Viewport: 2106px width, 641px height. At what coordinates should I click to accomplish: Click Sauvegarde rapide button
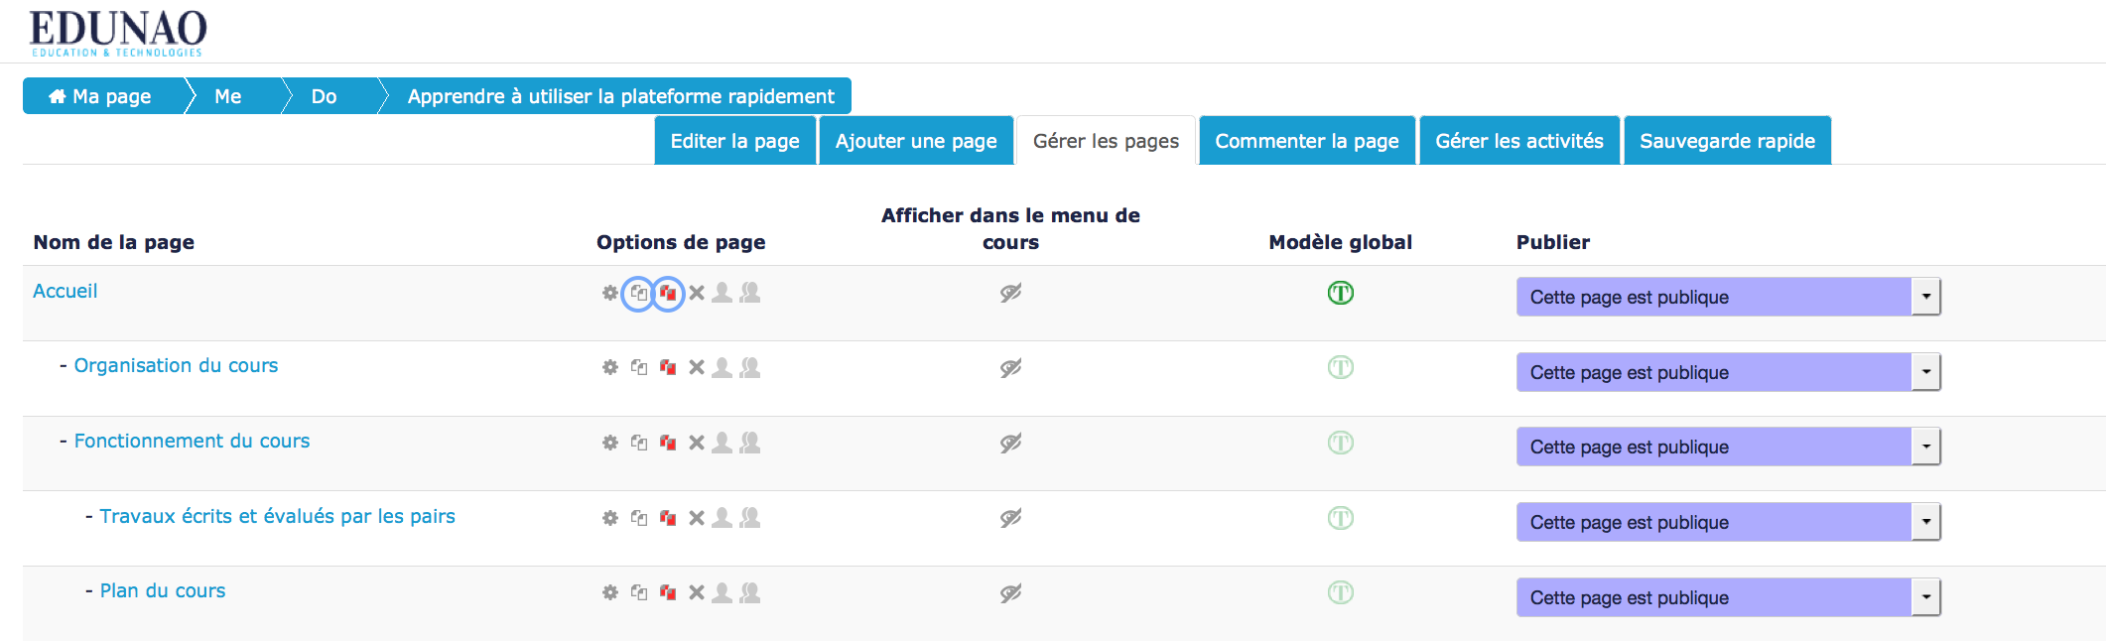(1726, 141)
